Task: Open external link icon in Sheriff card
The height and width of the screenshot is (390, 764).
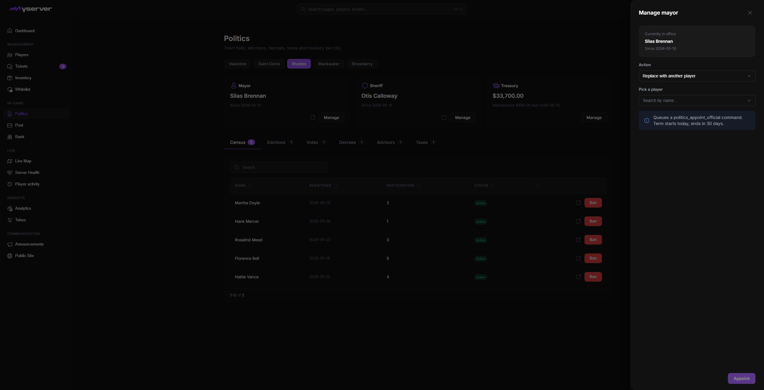Action: click(444, 117)
